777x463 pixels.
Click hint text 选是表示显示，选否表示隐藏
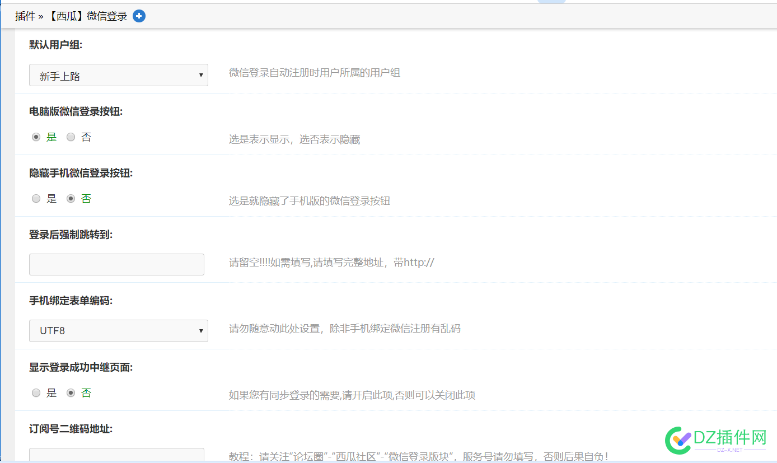pos(294,139)
